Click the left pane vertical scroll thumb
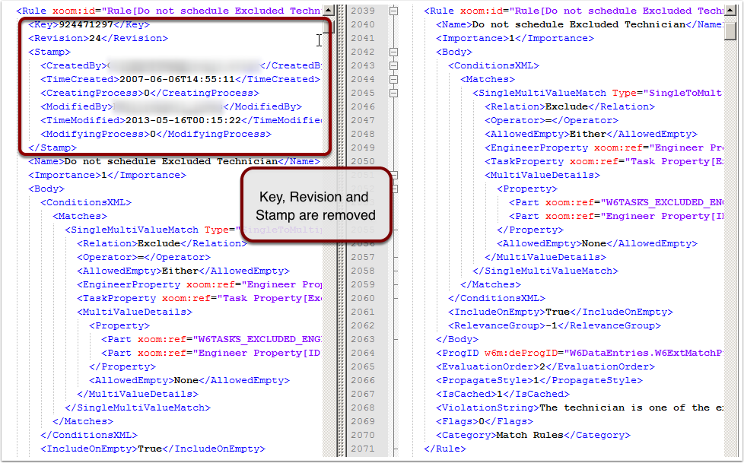This screenshot has width=744, height=463. [328, 26]
